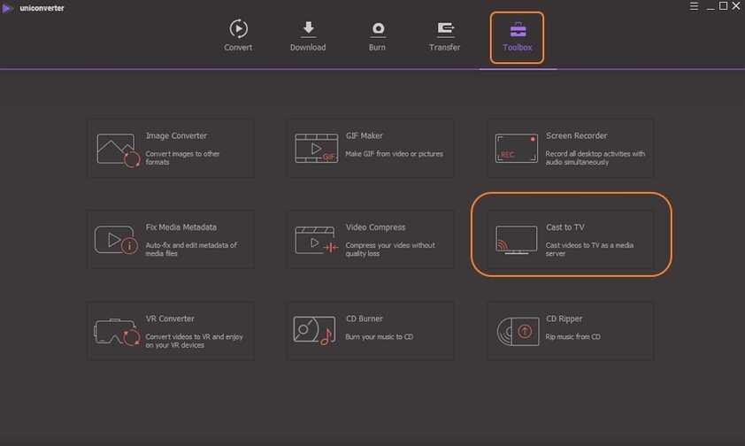
Task: Open Video Compress using its icon
Action: 317,240
